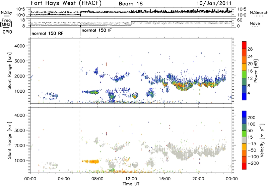Click the 'N.Sky' legend label
268x186 pixels.
6,12
